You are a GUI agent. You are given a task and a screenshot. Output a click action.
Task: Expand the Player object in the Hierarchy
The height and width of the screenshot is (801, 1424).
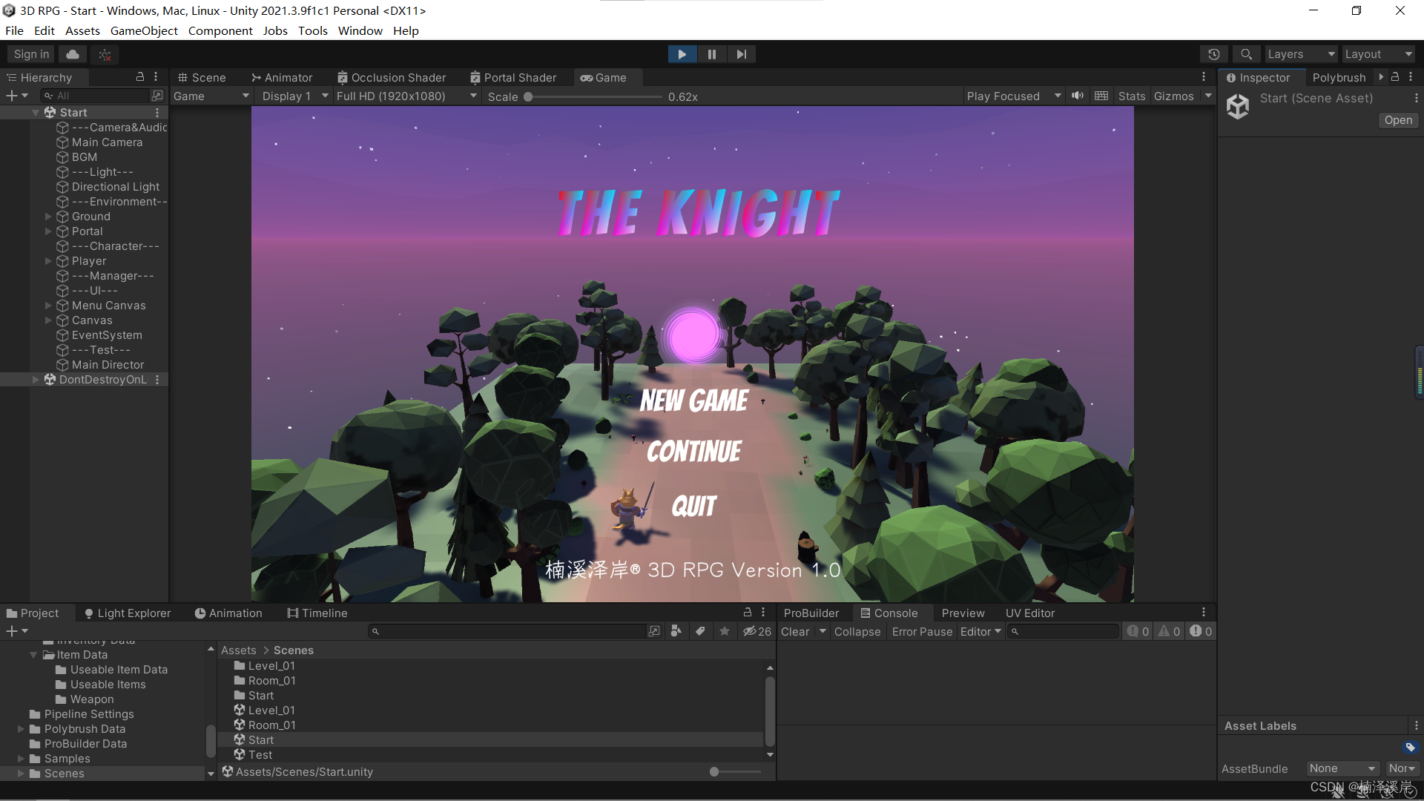pyautogui.click(x=48, y=260)
